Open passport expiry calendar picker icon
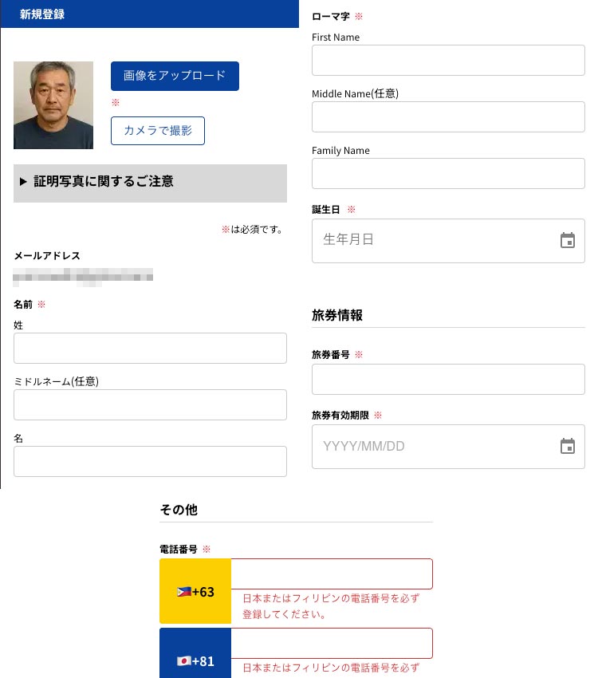The image size is (598, 678). 567,447
